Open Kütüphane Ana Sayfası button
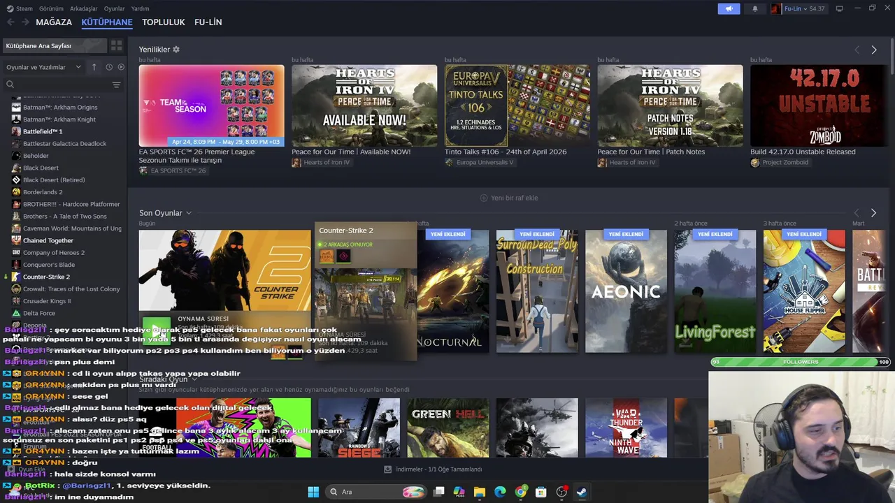The width and height of the screenshot is (895, 503). (55, 45)
